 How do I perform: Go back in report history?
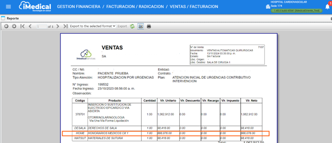point(7,26)
